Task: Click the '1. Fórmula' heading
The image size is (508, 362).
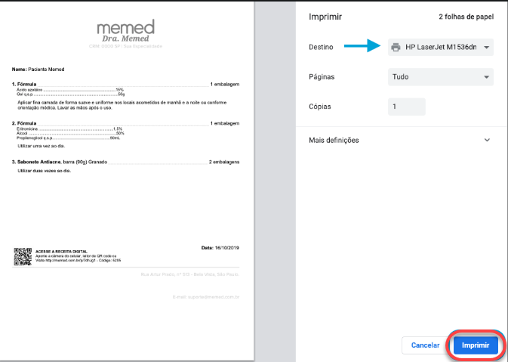Action: coord(24,84)
